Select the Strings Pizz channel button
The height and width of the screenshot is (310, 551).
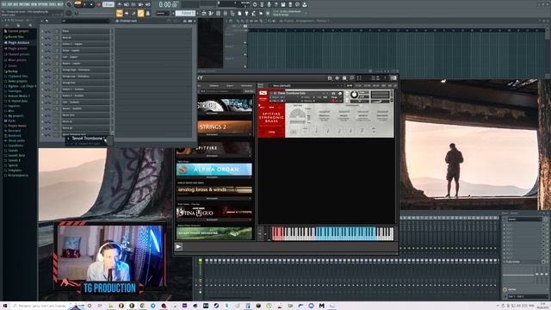(x=85, y=83)
